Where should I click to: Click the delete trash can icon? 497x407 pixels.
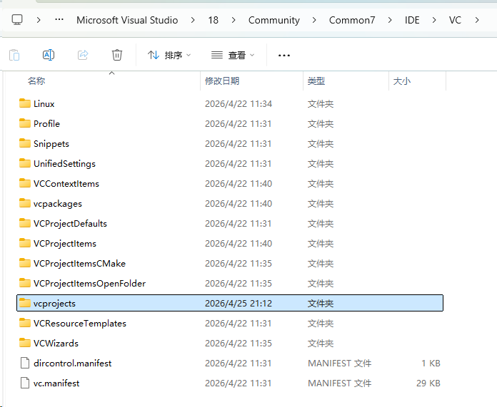[x=117, y=55]
